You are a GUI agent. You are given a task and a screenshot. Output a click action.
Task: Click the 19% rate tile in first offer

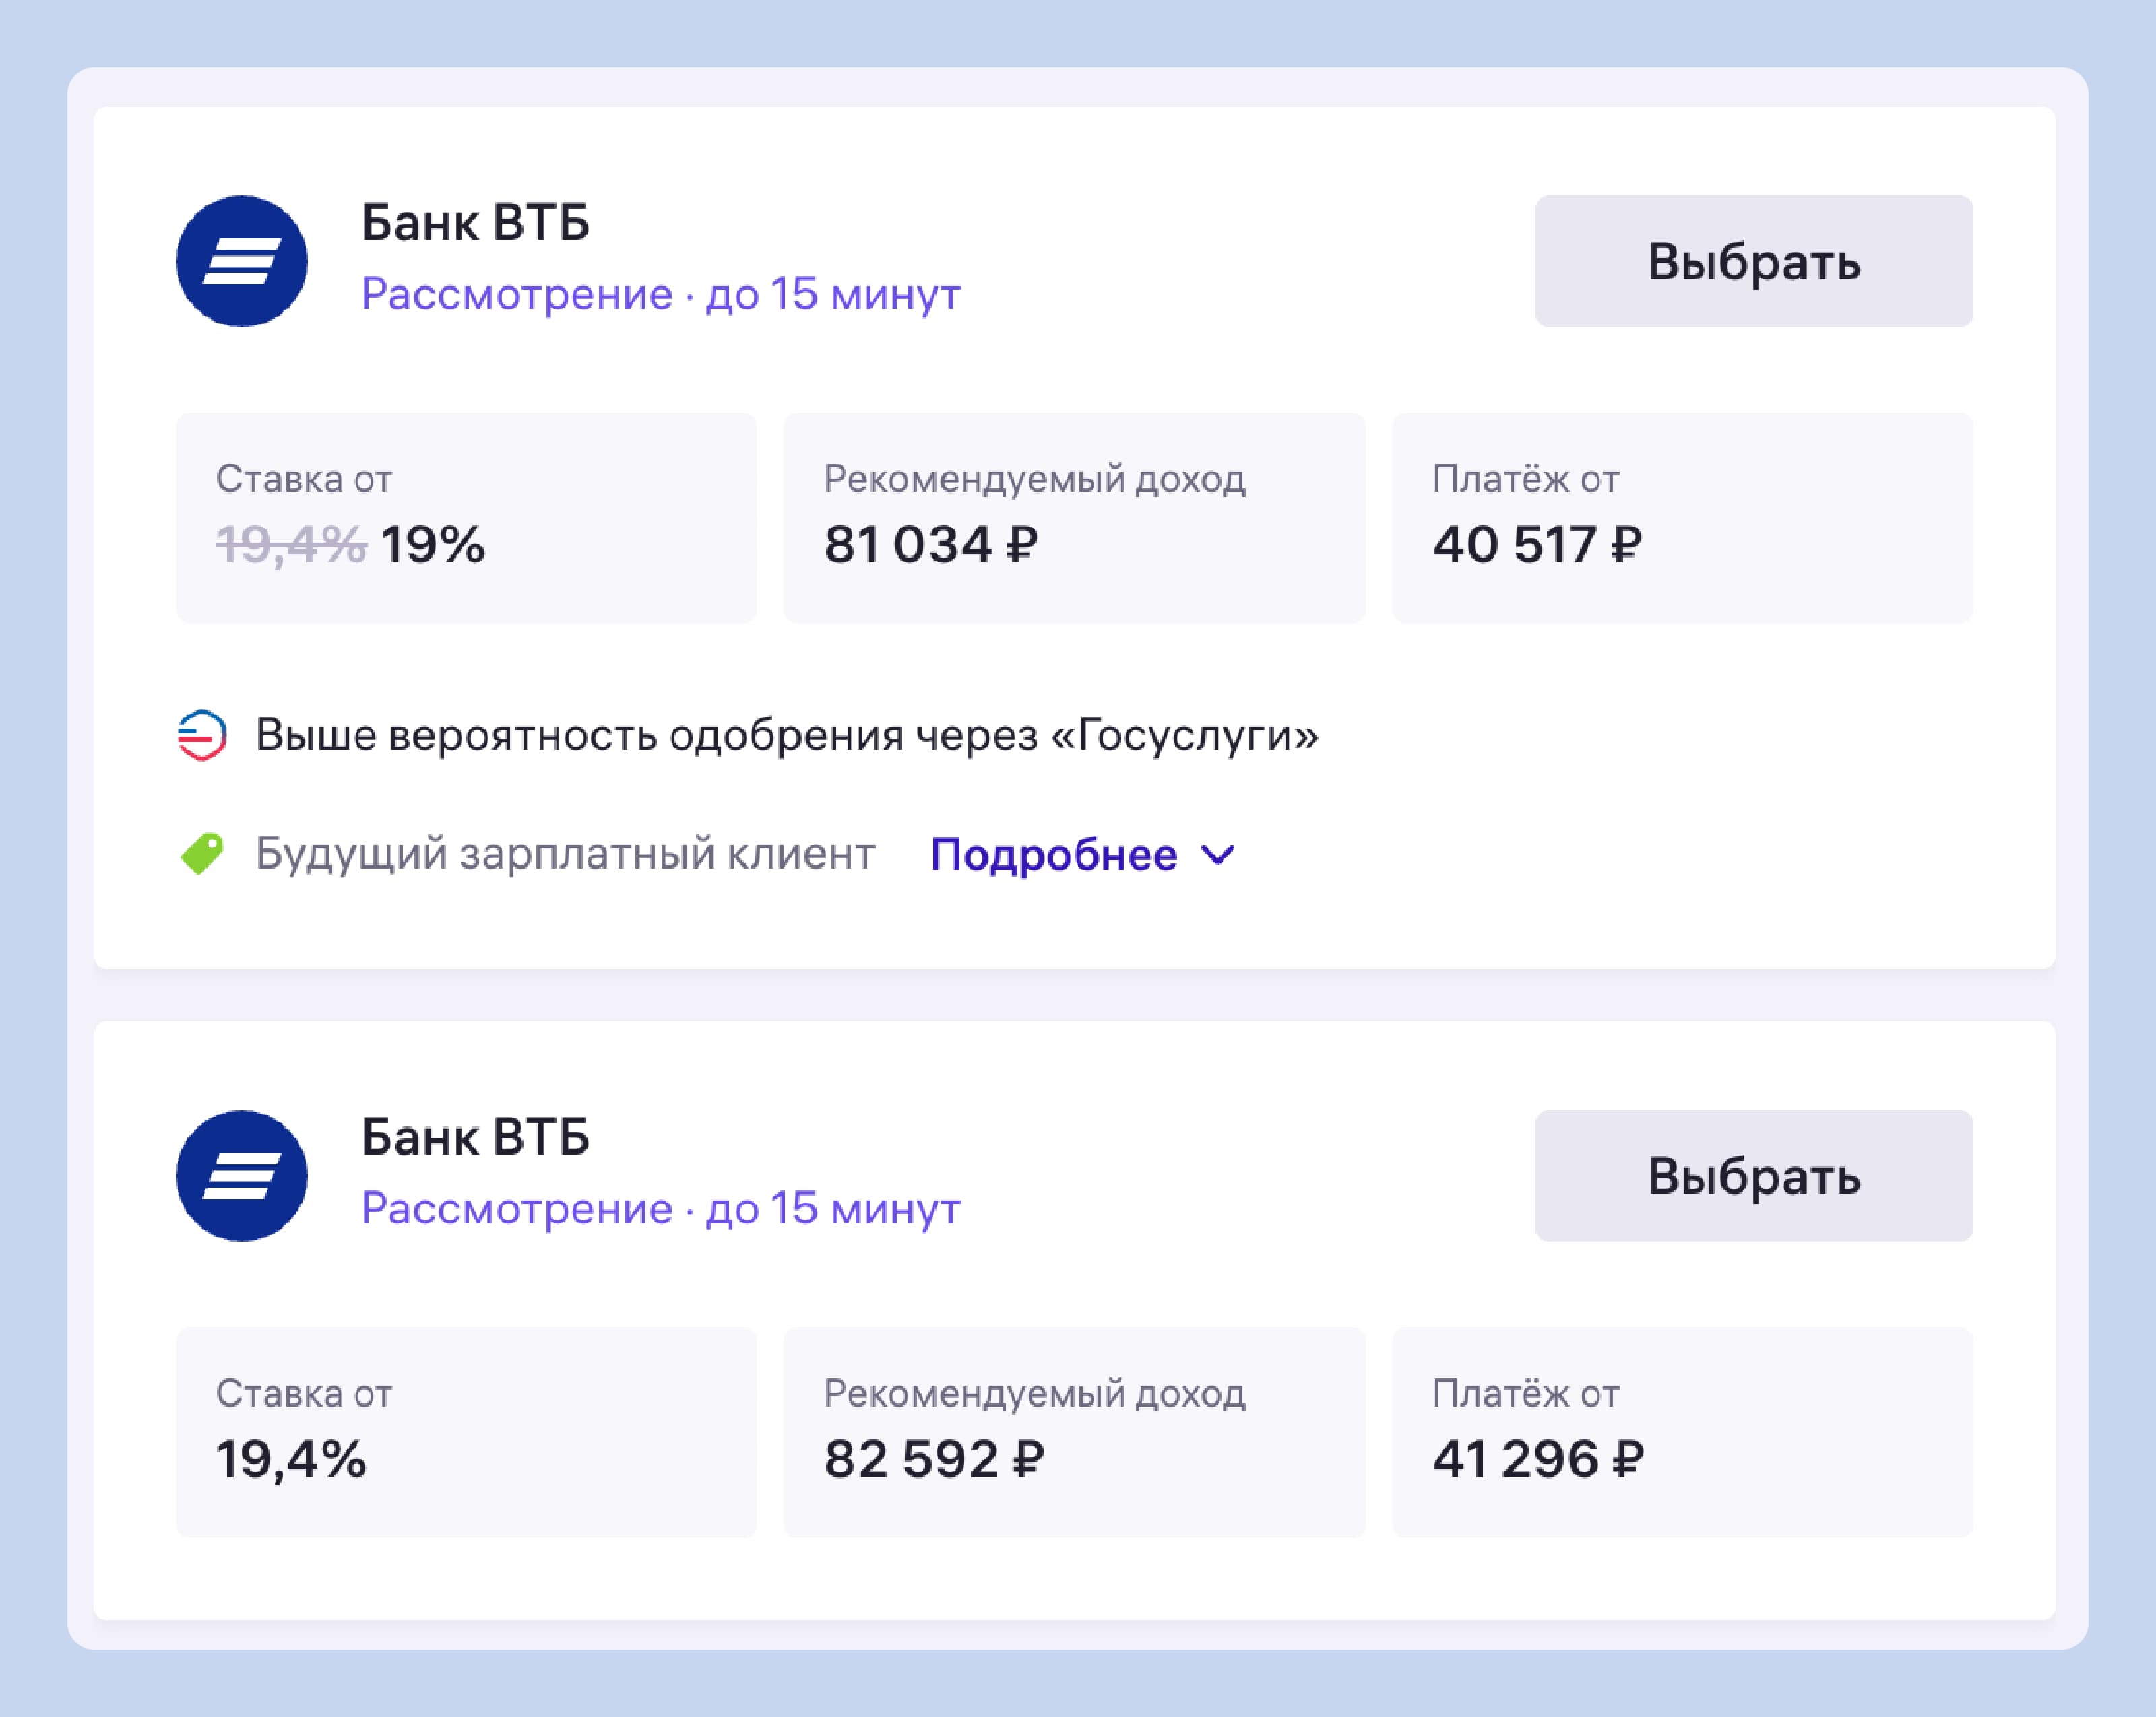466,518
